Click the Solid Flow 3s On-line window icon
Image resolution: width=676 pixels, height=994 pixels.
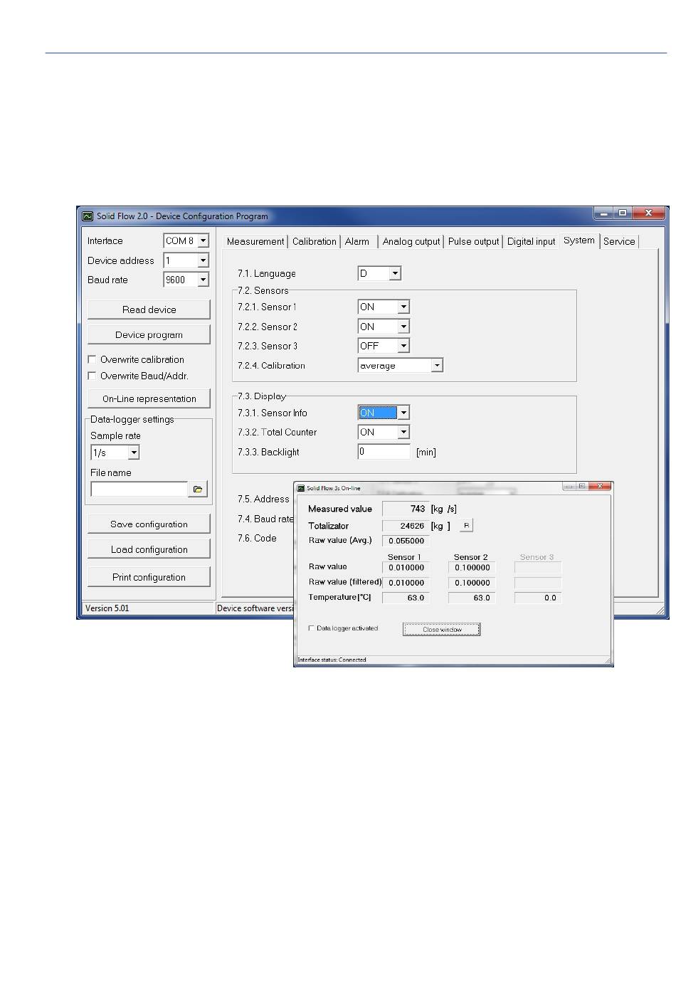point(301,488)
